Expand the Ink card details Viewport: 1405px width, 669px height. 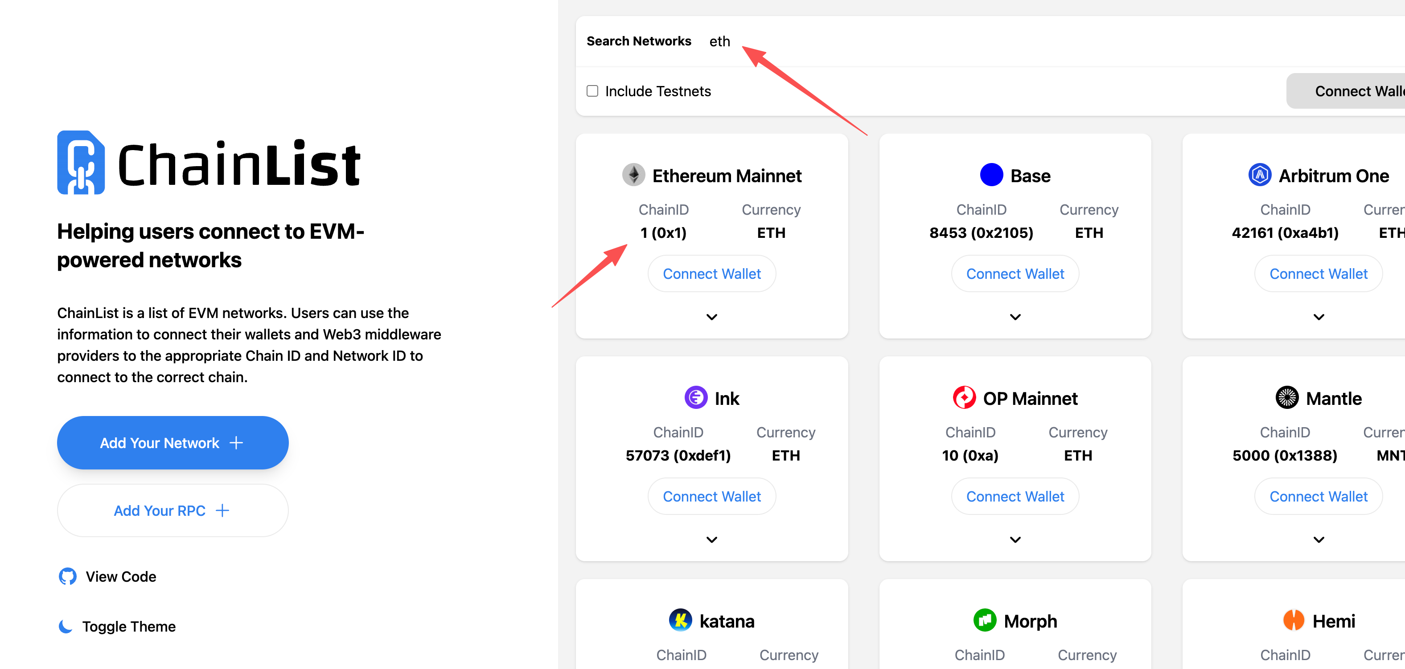712,540
